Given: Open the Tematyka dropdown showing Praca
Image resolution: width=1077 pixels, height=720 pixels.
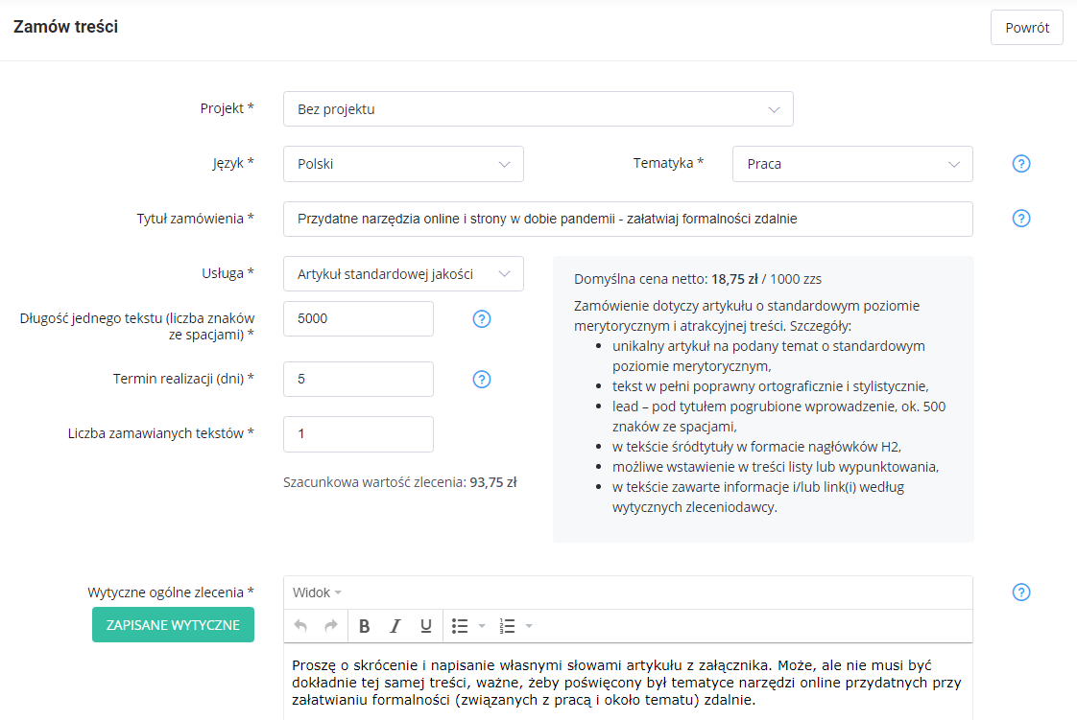Looking at the screenshot, I should coord(852,164).
